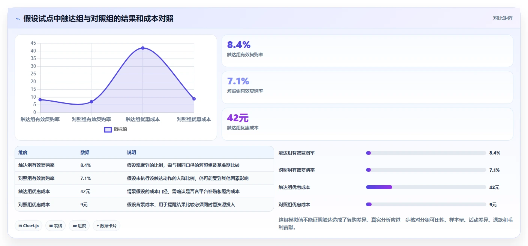528x246 pixels.
Task: Click the panel title 假设试点中触达组与对照组的结果和成本对照
Action: [x=98, y=18]
